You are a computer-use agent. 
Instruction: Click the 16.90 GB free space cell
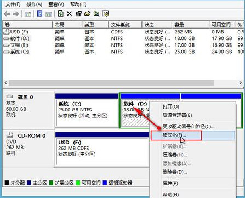(222, 45)
